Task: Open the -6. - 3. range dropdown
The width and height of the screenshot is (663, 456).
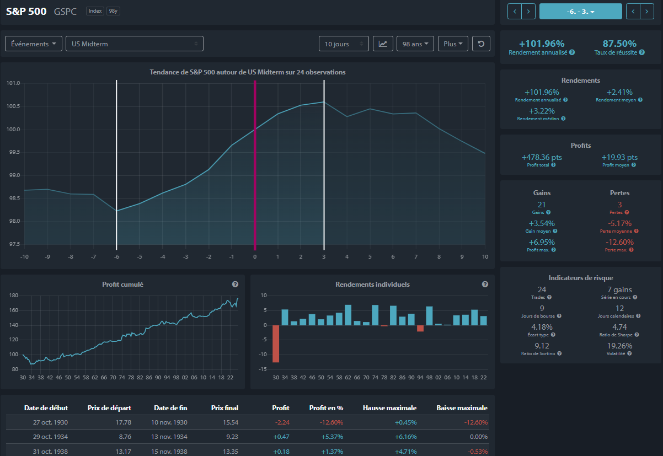Action: click(580, 11)
